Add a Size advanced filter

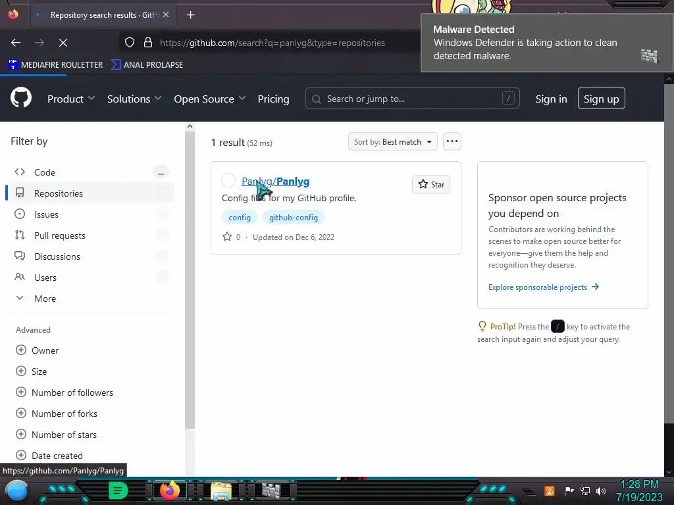[x=31, y=372]
